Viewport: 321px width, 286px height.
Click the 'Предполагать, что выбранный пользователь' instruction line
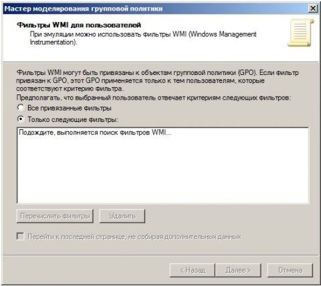(x=154, y=98)
